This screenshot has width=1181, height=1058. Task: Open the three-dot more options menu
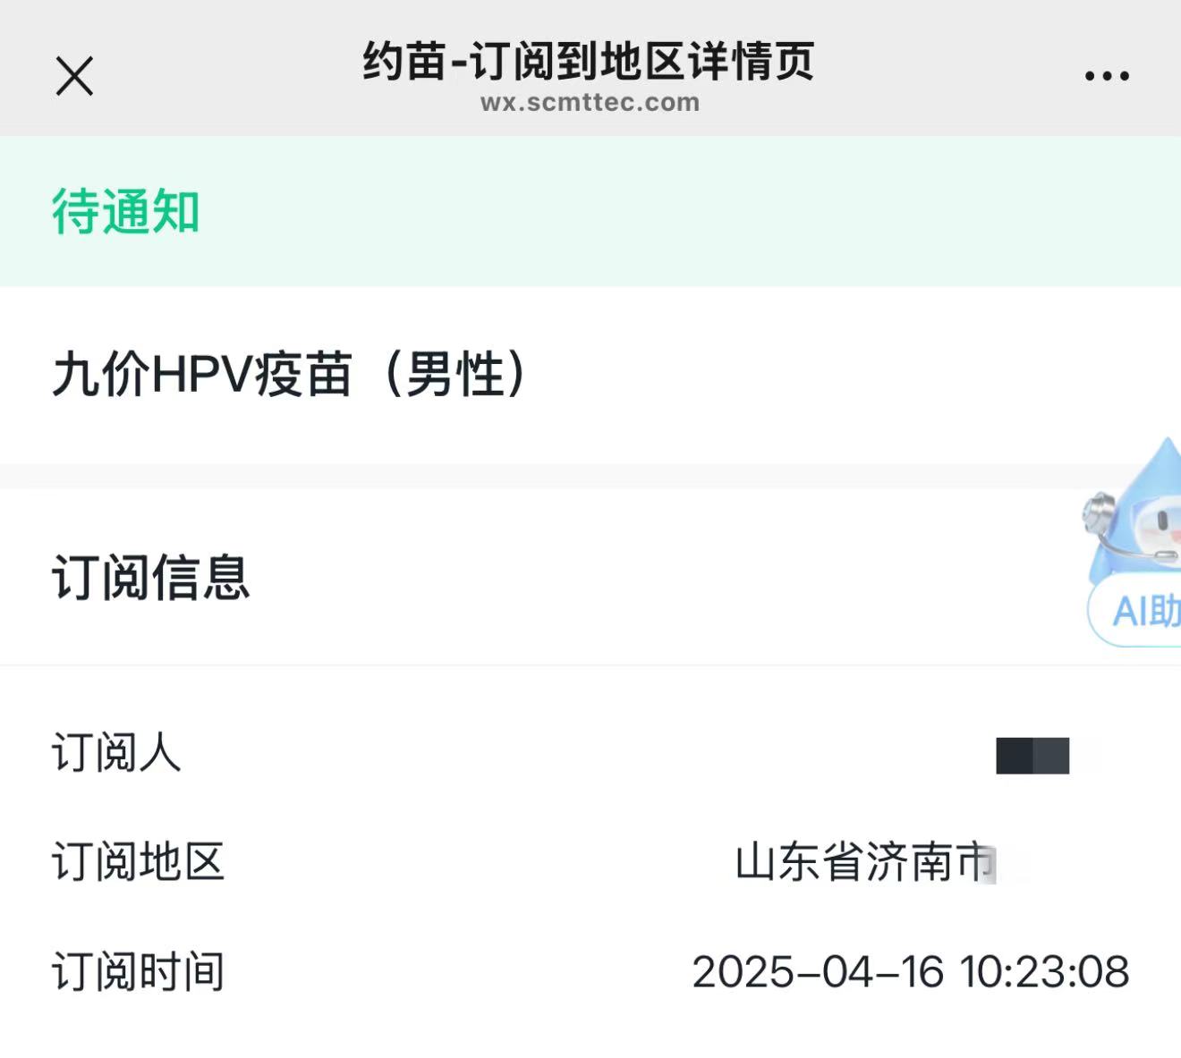[x=1107, y=76]
